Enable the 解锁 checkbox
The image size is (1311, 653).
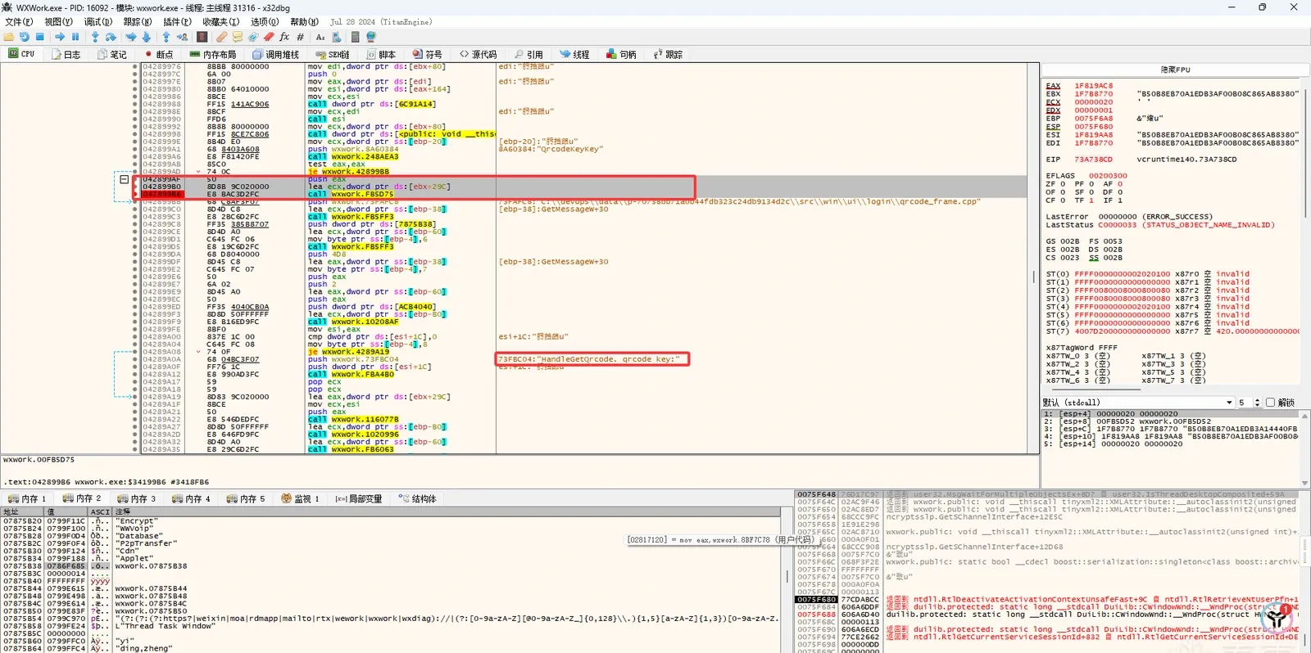[1271, 403]
